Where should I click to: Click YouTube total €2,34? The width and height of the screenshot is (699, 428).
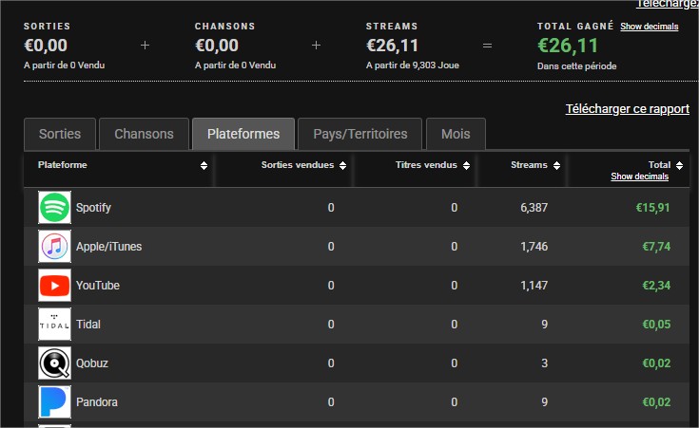[x=656, y=286]
